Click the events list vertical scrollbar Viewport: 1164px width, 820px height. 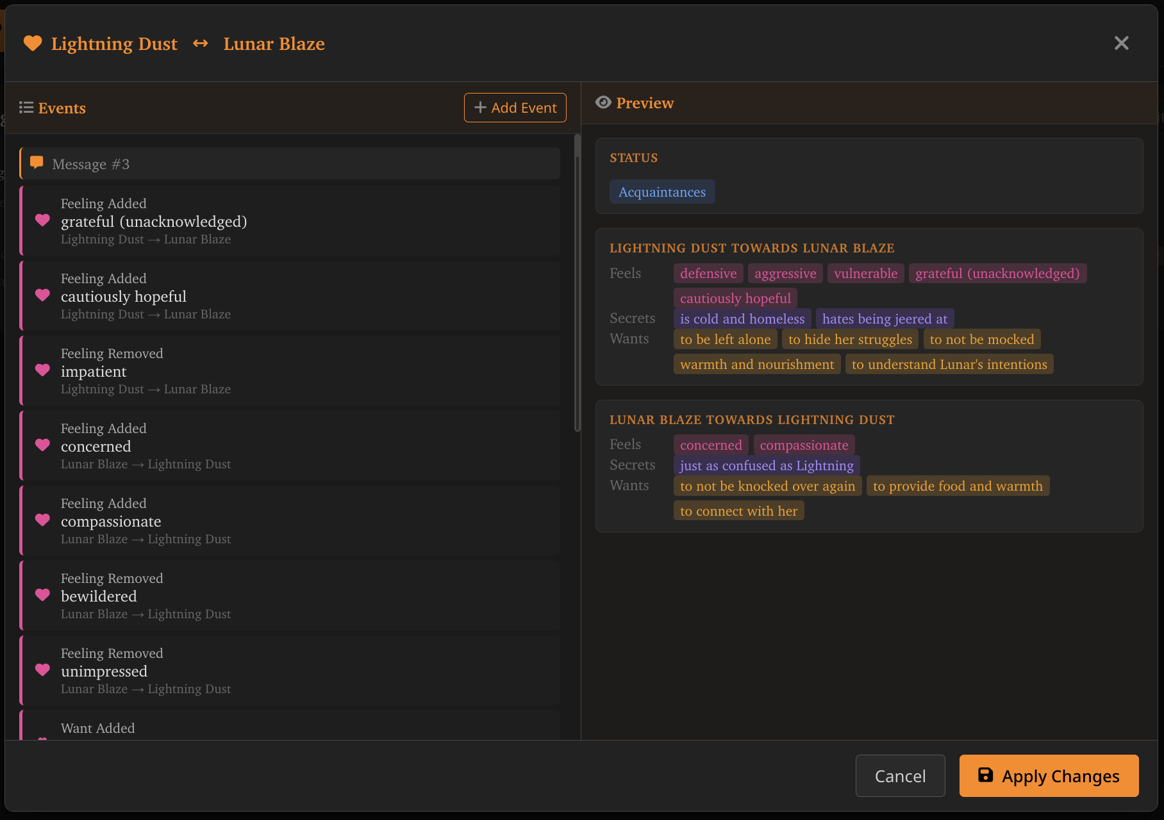point(577,282)
